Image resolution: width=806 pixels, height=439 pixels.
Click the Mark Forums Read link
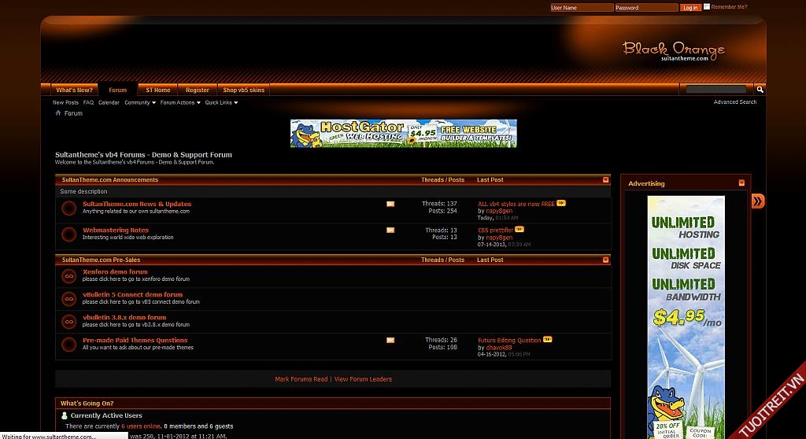pos(301,379)
